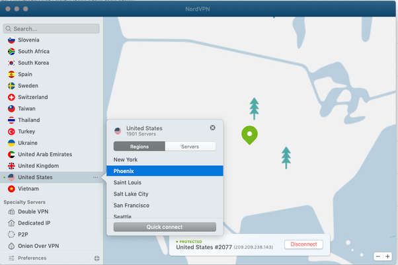Select Seattle region
Screen dimensions: 398x265
(165, 215)
